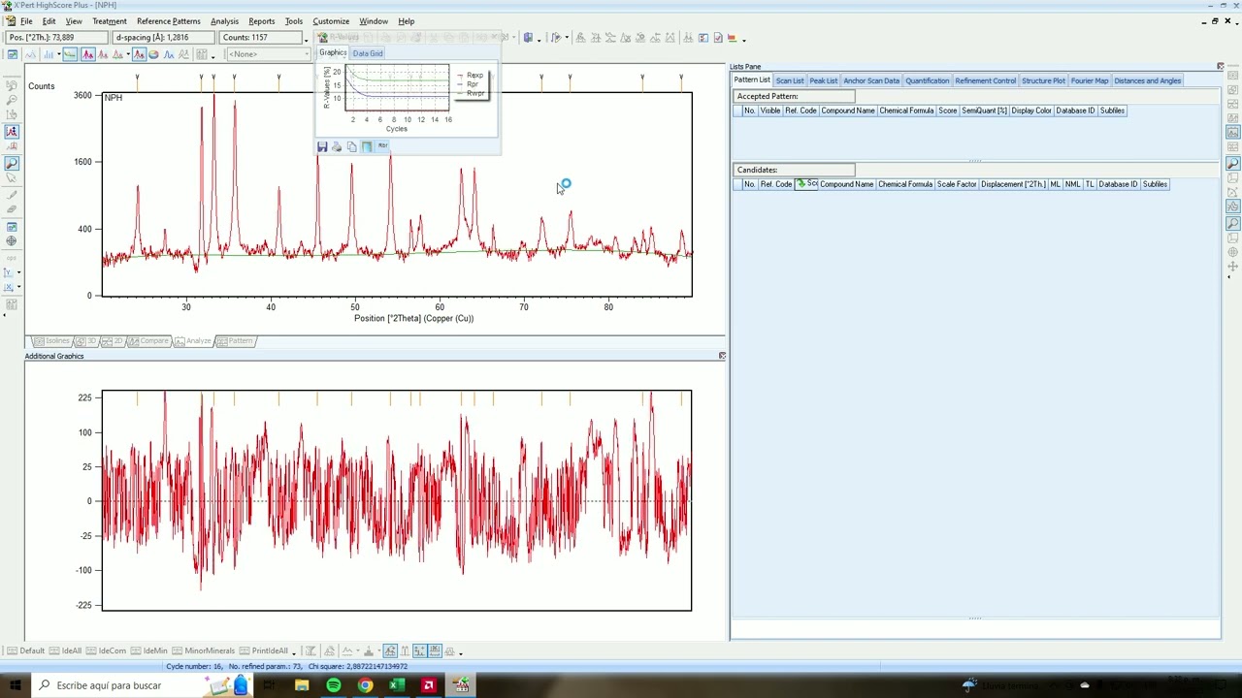Open the Treatment menu
Screen dimensions: 1242x698
110,21
